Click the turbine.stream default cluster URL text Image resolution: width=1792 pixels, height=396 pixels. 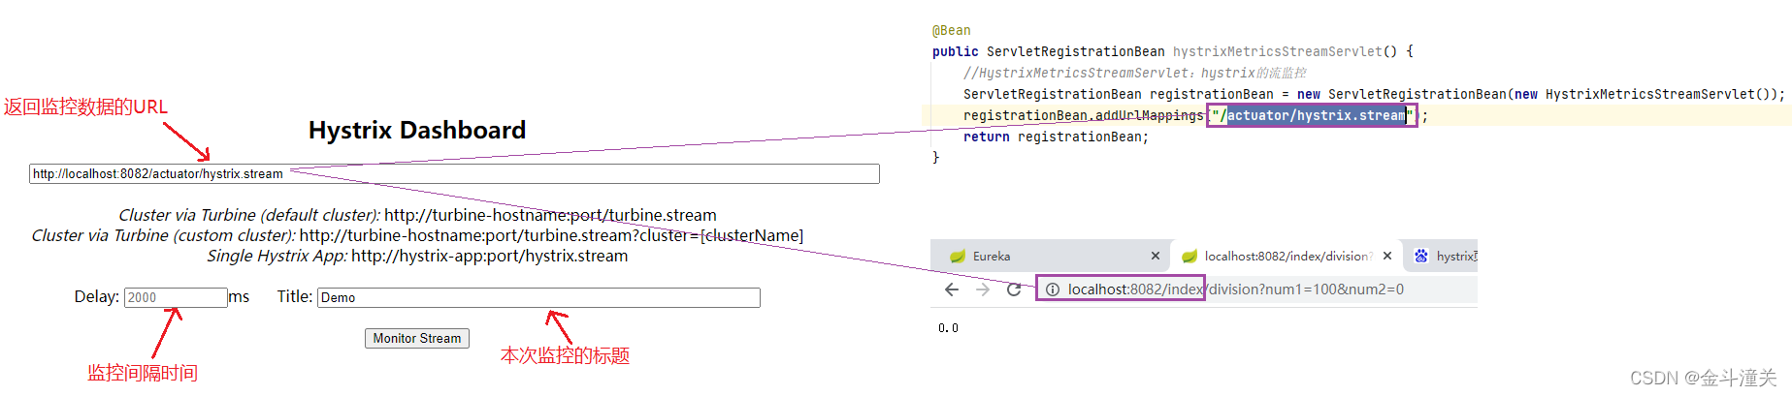point(550,215)
